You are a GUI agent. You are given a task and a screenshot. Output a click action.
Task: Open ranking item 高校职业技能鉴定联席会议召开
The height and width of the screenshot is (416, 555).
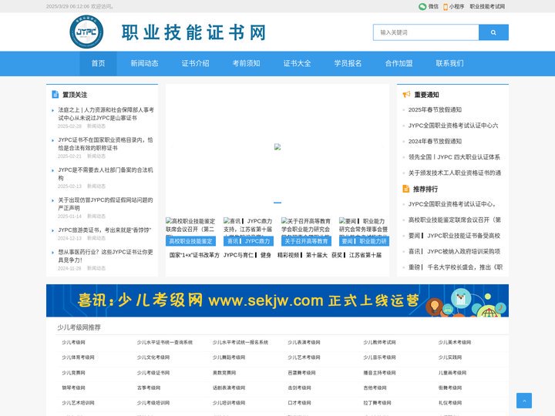click(x=455, y=220)
